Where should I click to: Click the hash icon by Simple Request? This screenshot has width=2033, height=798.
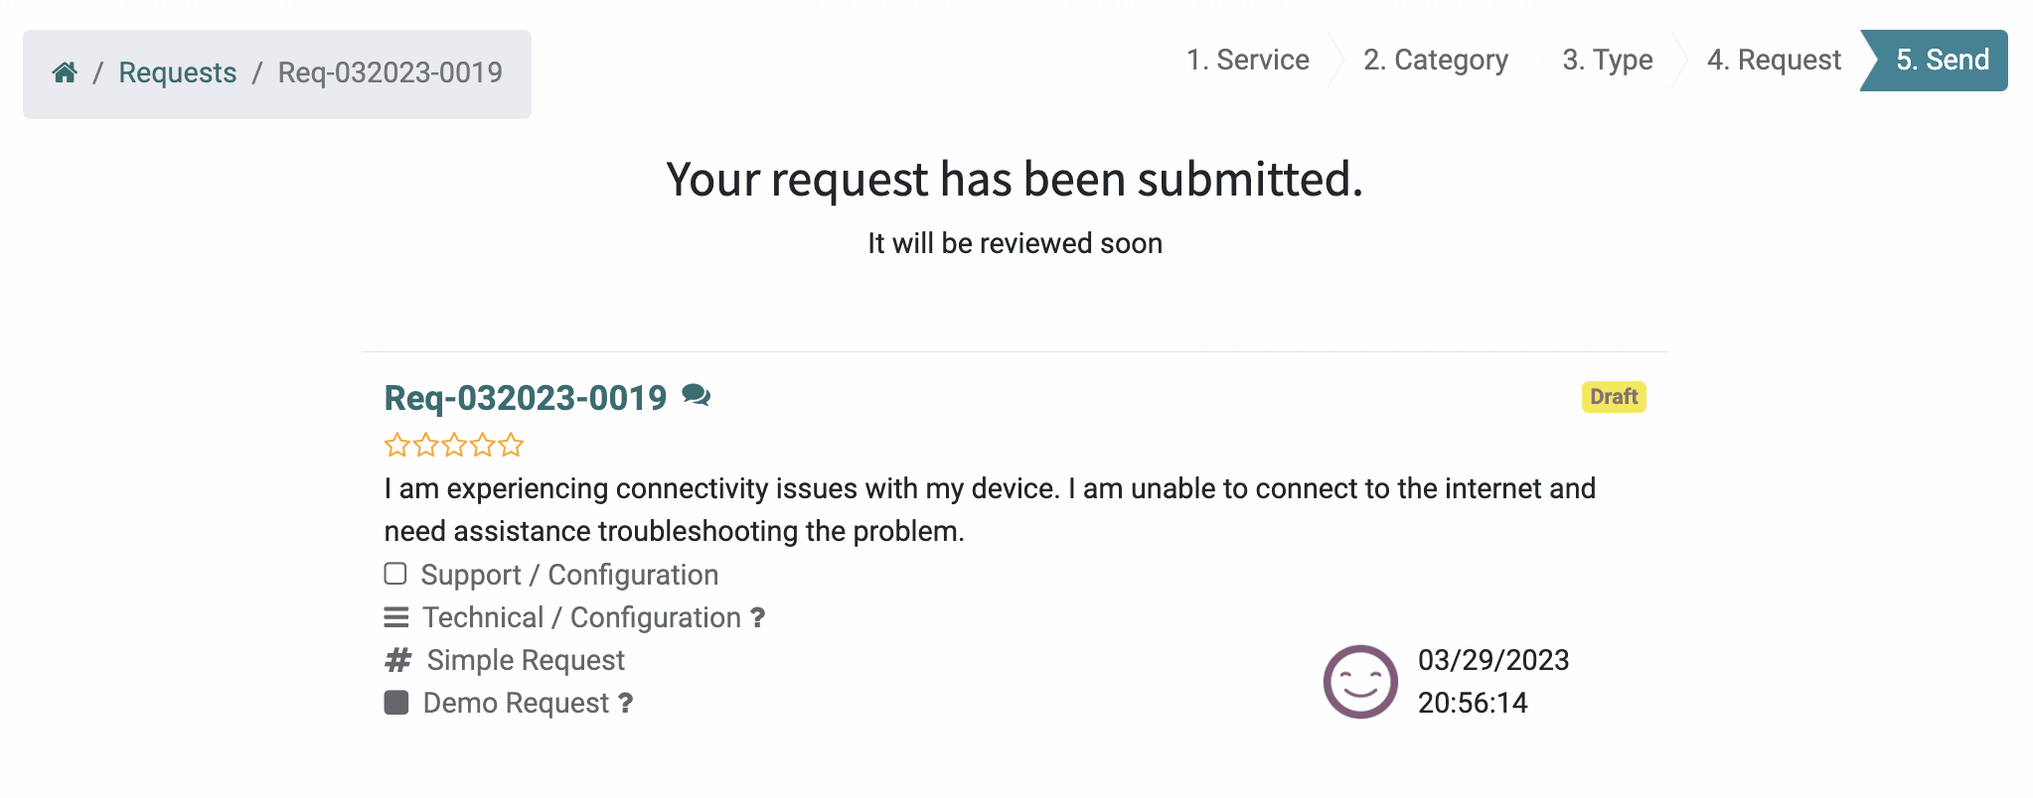pos(397,660)
